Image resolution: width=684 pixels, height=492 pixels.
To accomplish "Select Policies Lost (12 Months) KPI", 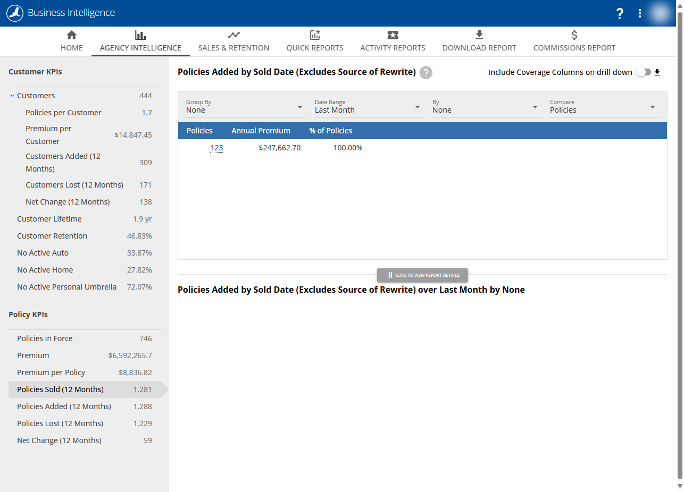I will 85,423.
